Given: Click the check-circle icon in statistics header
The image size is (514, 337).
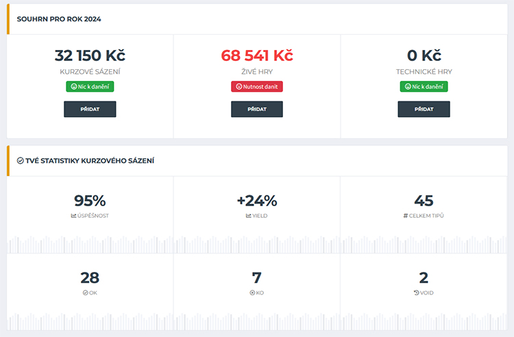Looking at the screenshot, I should [21, 161].
